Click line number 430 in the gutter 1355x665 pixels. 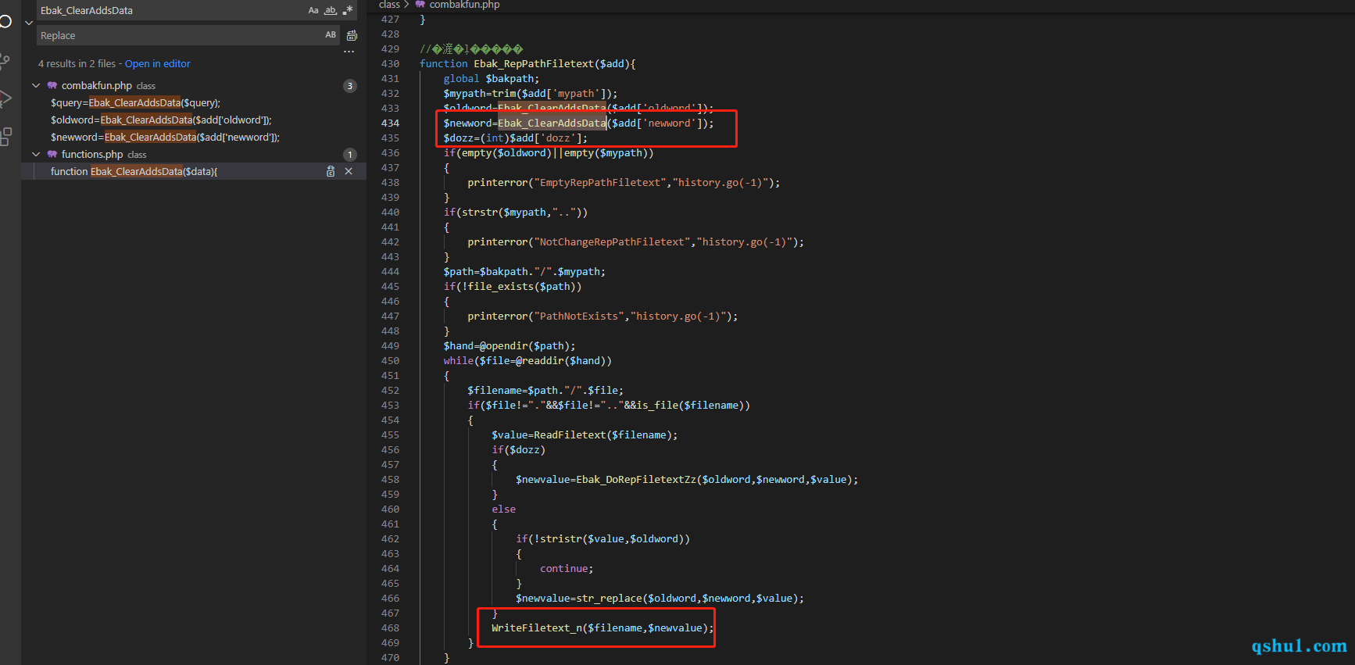click(390, 64)
